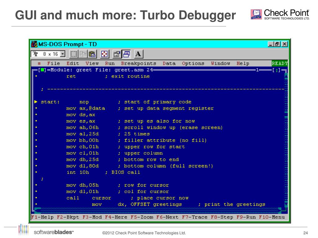Screen dimensions: 318x238
Task: Click the current-line arrow at 'start:' label
Action: [x=36, y=102]
